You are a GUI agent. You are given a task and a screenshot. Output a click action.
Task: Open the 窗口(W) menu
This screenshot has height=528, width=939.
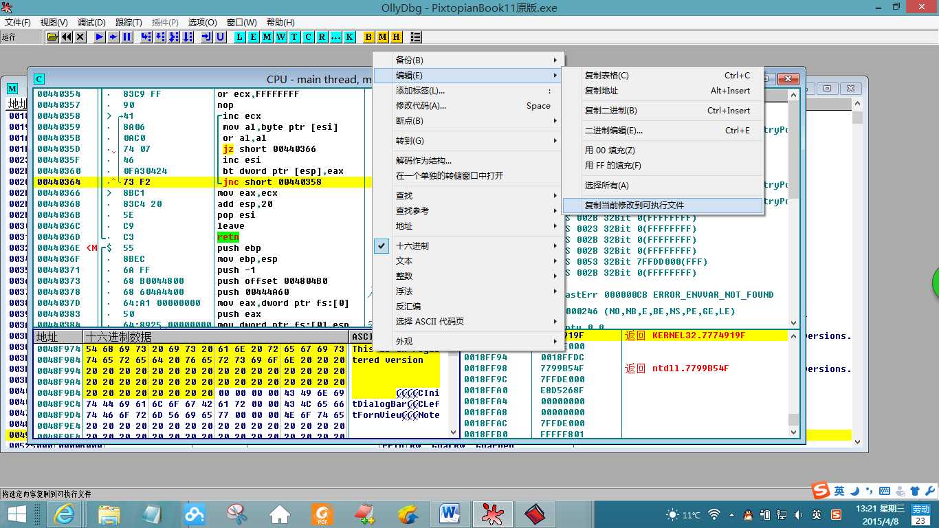(241, 23)
